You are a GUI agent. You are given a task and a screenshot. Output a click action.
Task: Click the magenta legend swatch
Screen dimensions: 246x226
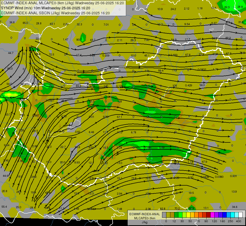212,215
